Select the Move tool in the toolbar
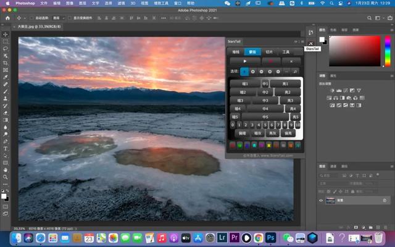This screenshot has width=395, height=247. [6, 34]
